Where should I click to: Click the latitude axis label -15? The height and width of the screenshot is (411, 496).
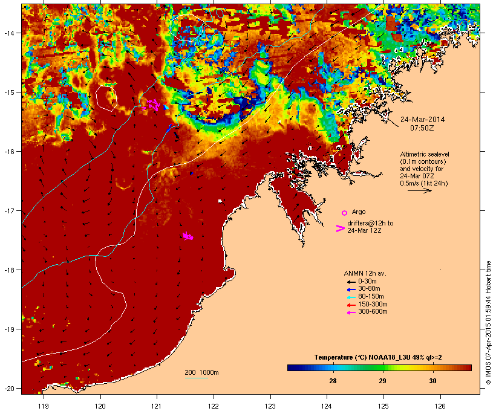click(8, 92)
